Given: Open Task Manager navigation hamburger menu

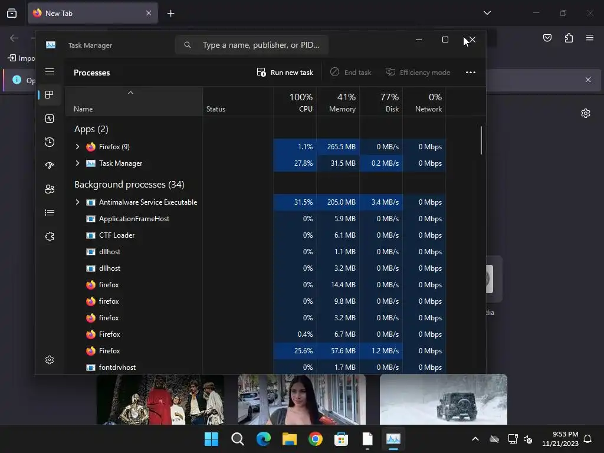Looking at the screenshot, I should [50, 71].
